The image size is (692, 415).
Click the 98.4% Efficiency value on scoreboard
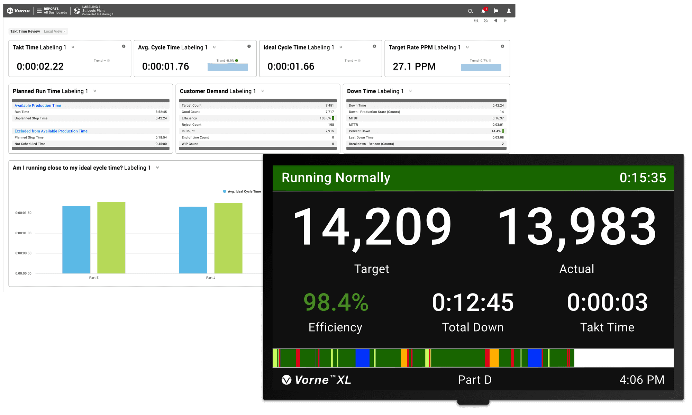[336, 303]
